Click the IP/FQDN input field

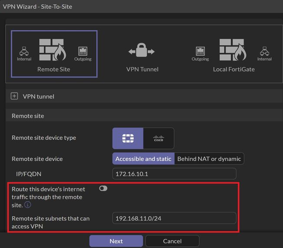(x=174, y=174)
